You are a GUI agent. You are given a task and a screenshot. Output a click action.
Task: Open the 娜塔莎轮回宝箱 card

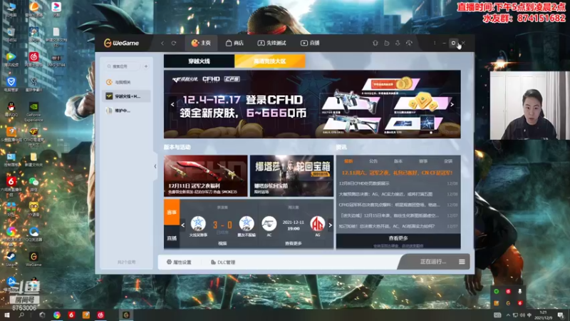(x=291, y=175)
